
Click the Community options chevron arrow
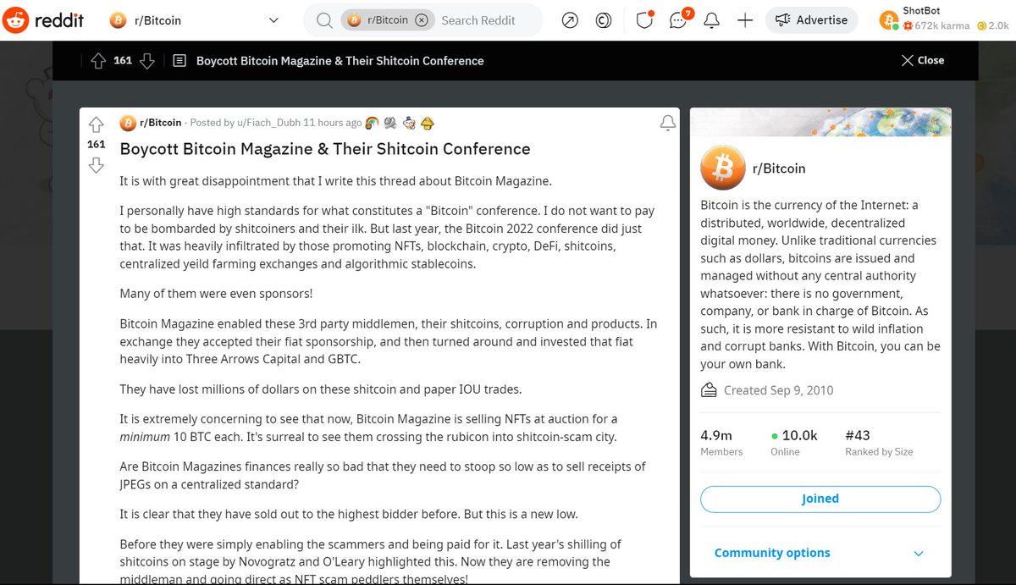coord(919,554)
